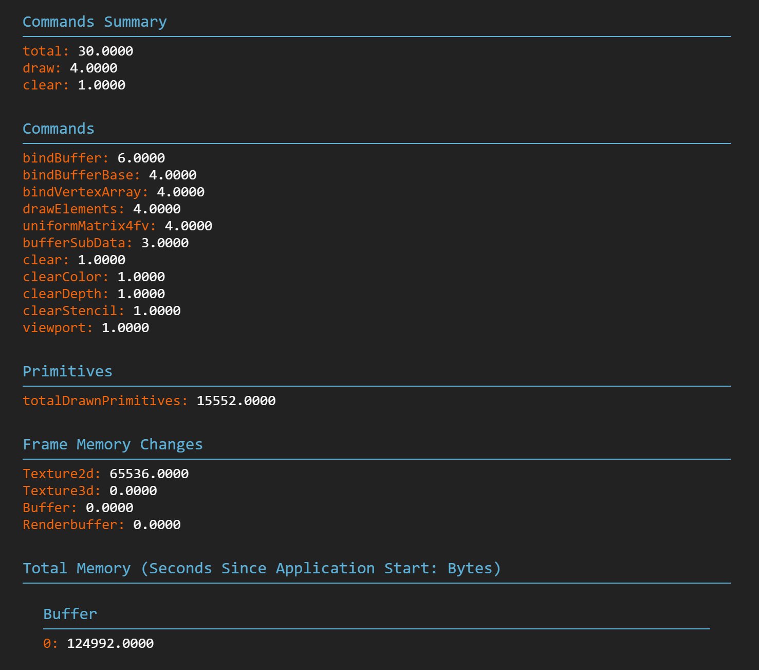Click the 'Commands Summary' heading
The height and width of the screenshot is (670, 759).
[95, 22]
